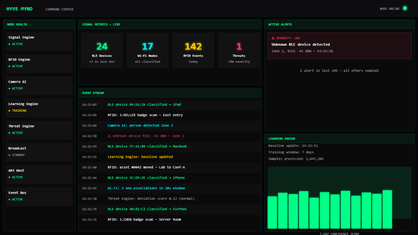Open the BLE Devices metric tile
The width and height of the screenshot is (418, 235).
click(x=102, y=50)
